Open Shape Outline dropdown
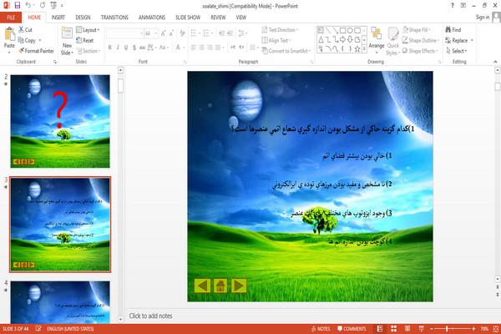 coord(421,40)
